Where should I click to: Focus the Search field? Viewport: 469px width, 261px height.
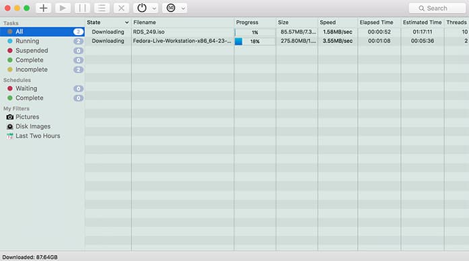tap(437, 8)
